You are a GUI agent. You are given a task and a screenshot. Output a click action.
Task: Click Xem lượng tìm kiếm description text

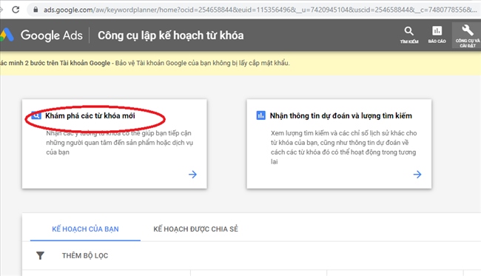click(343, 147)
